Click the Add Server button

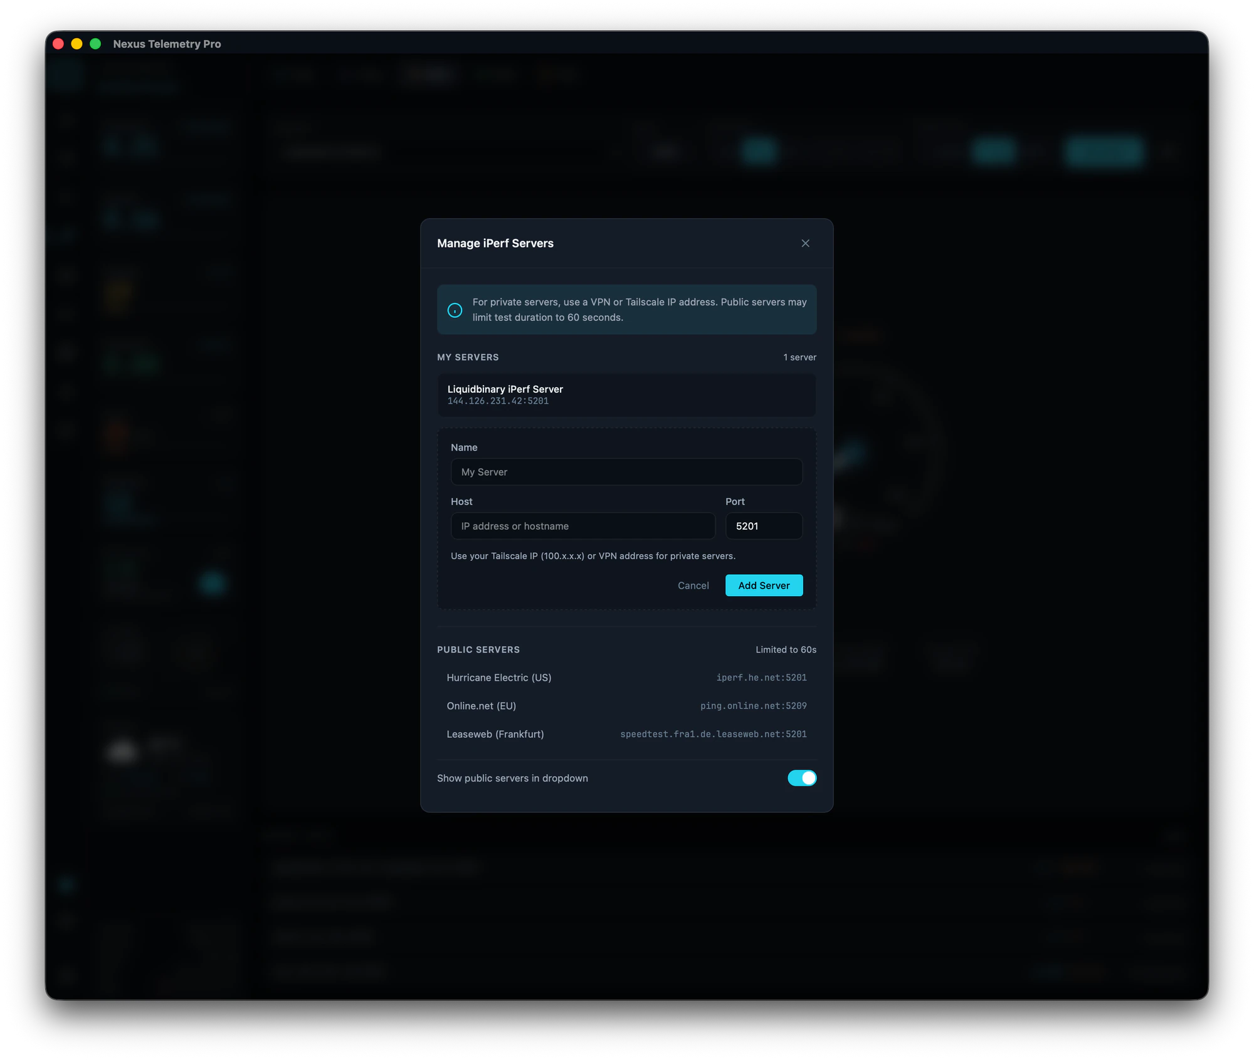(764, 585)
